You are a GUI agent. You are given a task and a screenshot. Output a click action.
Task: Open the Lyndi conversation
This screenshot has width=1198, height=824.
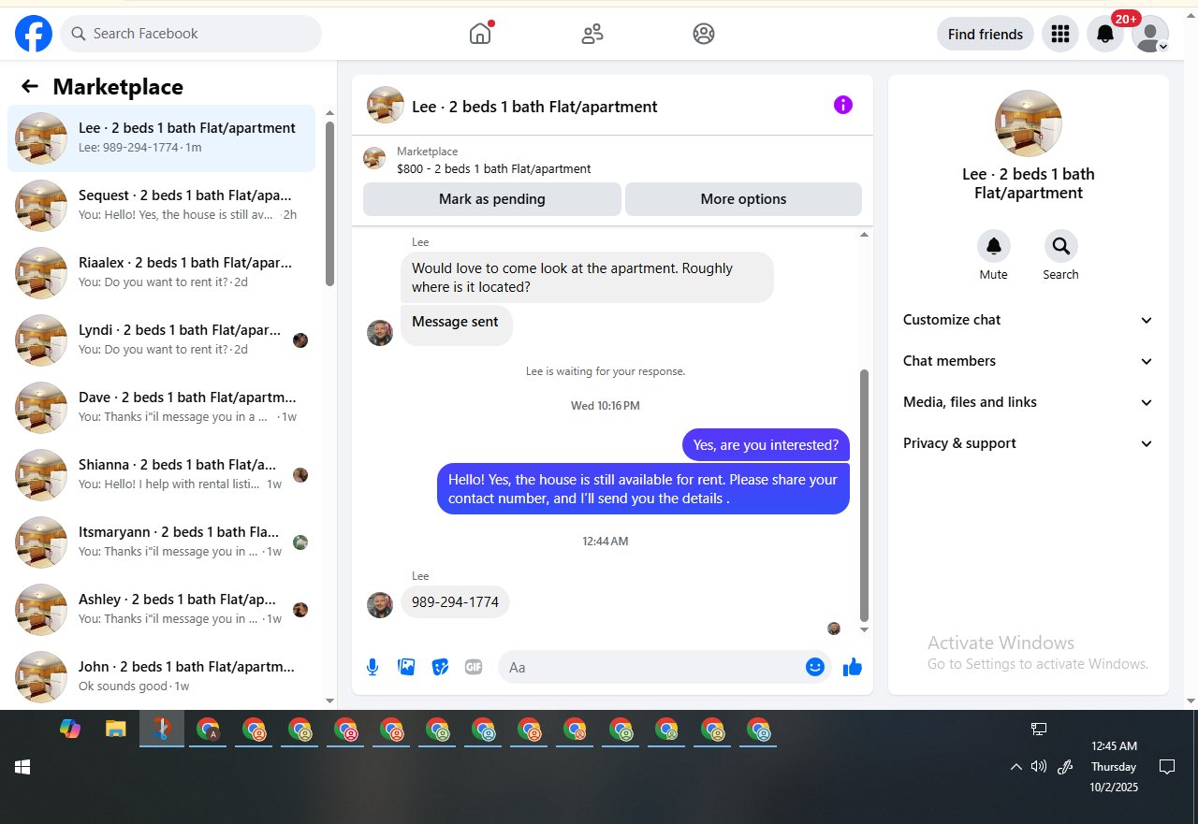click(x=161, y=340)
